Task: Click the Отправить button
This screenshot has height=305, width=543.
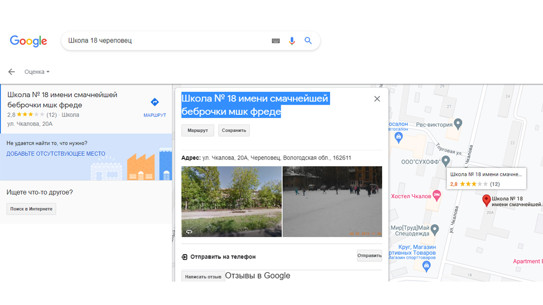Action: coord(369,256)
